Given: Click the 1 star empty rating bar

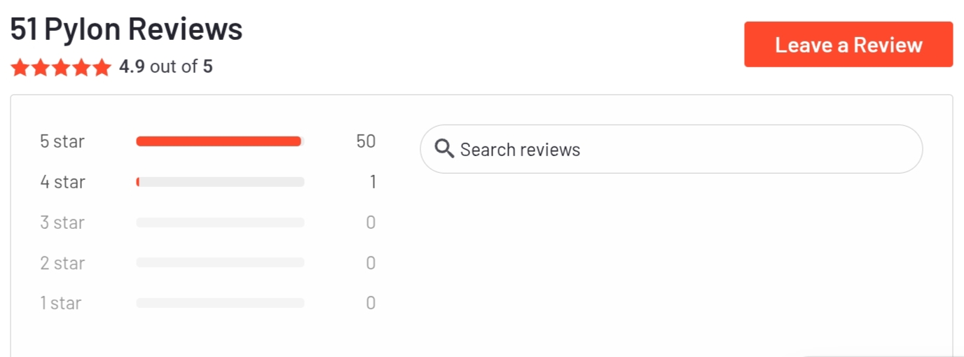Looking at the screenshot, I should pyautogui.click(x=220, y=303).
